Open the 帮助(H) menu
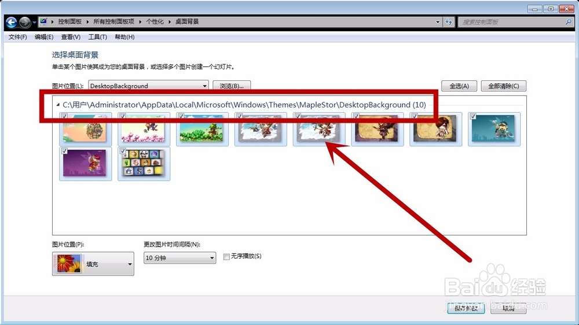Image resolution: width=579 pixels, height=325 pixels. pyautogui.click(x=124, y=37)
